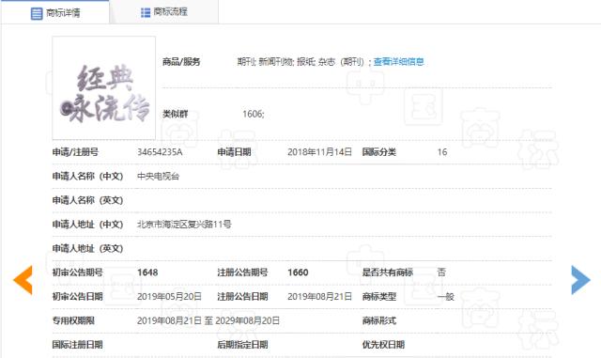Click the 初审公告日期 label
The width and height of the screenshot is (601, 358).
(77, 297)
